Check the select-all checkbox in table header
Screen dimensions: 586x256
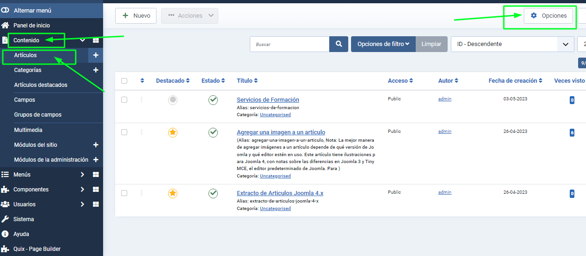(x=124, y=81)
